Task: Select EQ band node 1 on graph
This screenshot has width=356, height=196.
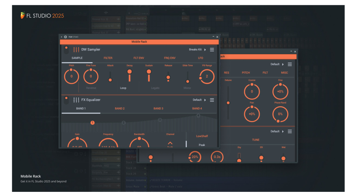Action: pos(92,122)
